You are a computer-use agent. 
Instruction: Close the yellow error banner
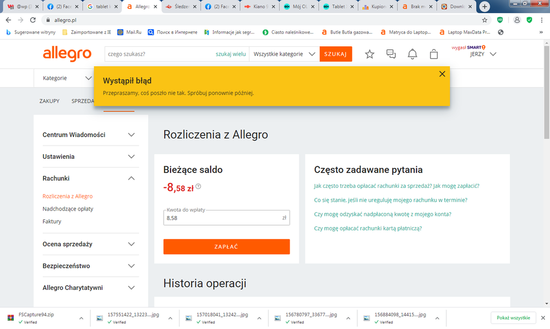pyautogui.click(x=442, y=74)
